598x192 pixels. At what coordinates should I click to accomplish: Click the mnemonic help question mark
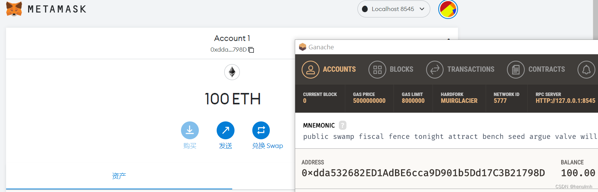pyautogui.click(x=343, y=125)
